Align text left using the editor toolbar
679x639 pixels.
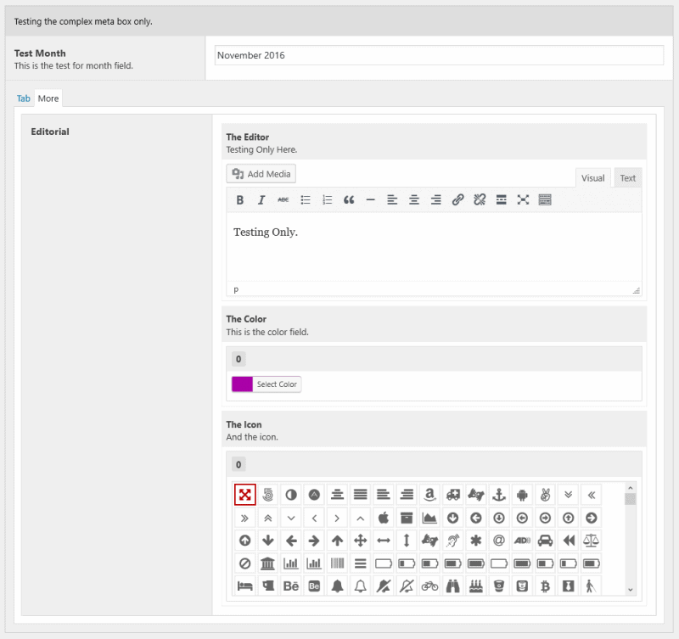coord(392,199)
